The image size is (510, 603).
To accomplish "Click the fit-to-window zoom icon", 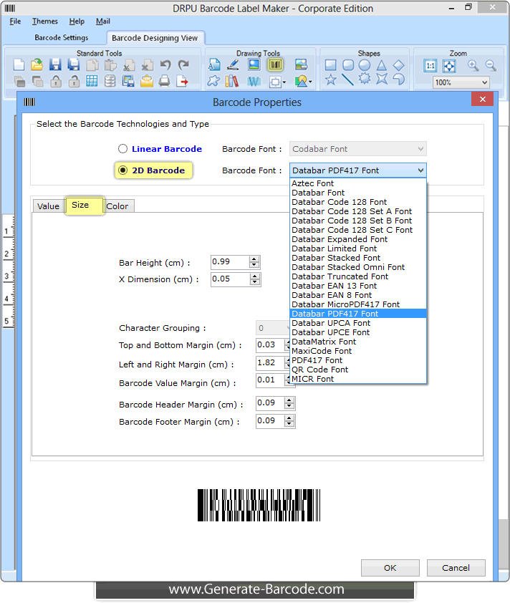I will coord(449,65).
